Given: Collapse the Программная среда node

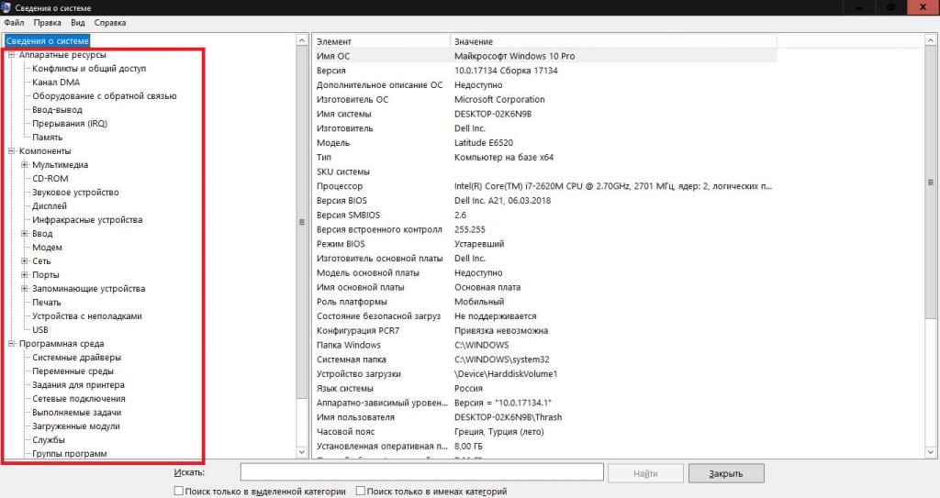Looking at the screenshot, I should [x=11, y=344].
